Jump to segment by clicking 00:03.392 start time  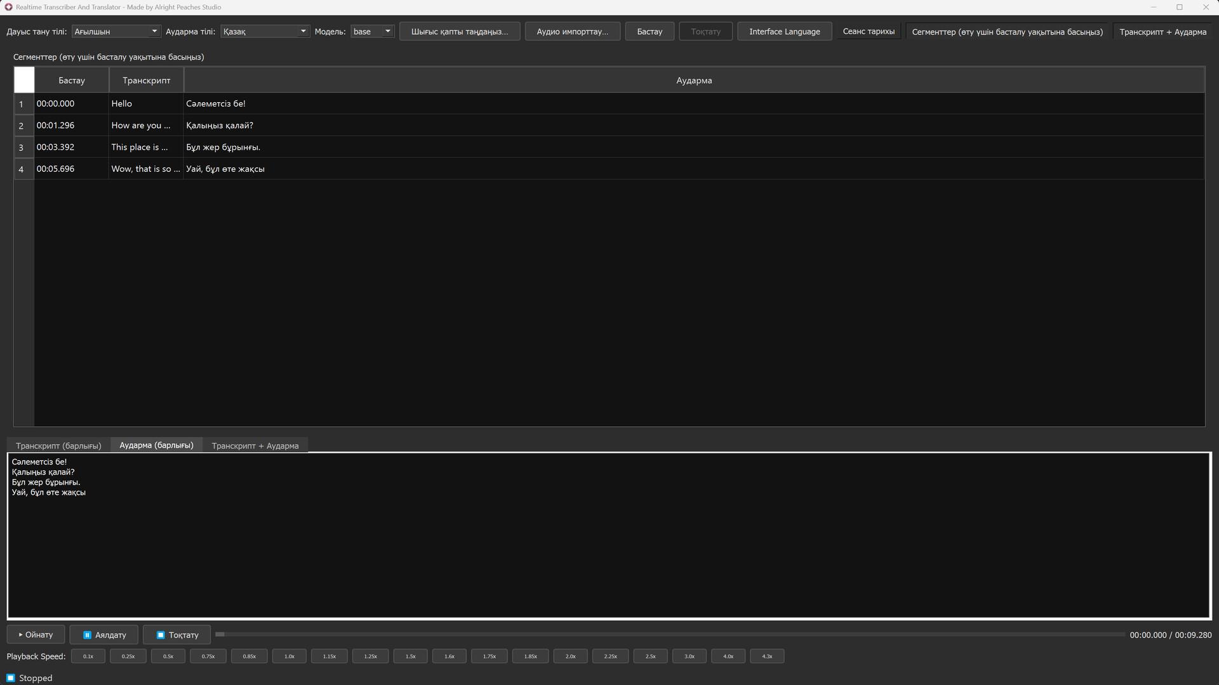55,147
